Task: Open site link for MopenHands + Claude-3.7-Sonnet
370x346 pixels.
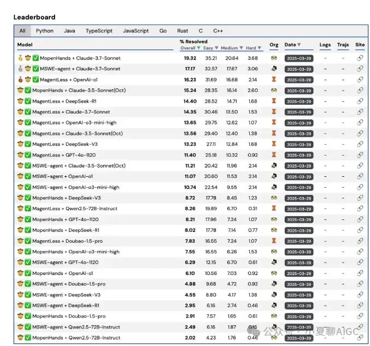Action: pyautogui.click(x=360, y=58)
